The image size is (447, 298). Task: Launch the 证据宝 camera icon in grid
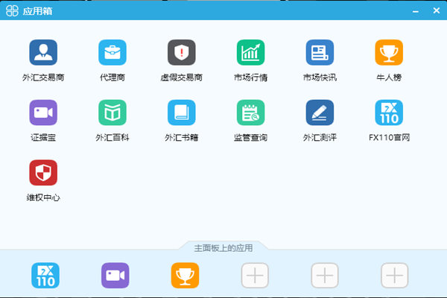tap(43, 112)
